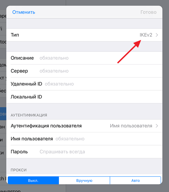Select Выкл. proxy option
The height and width of the screenshot is (192, 169).
(x=33, y=180)
